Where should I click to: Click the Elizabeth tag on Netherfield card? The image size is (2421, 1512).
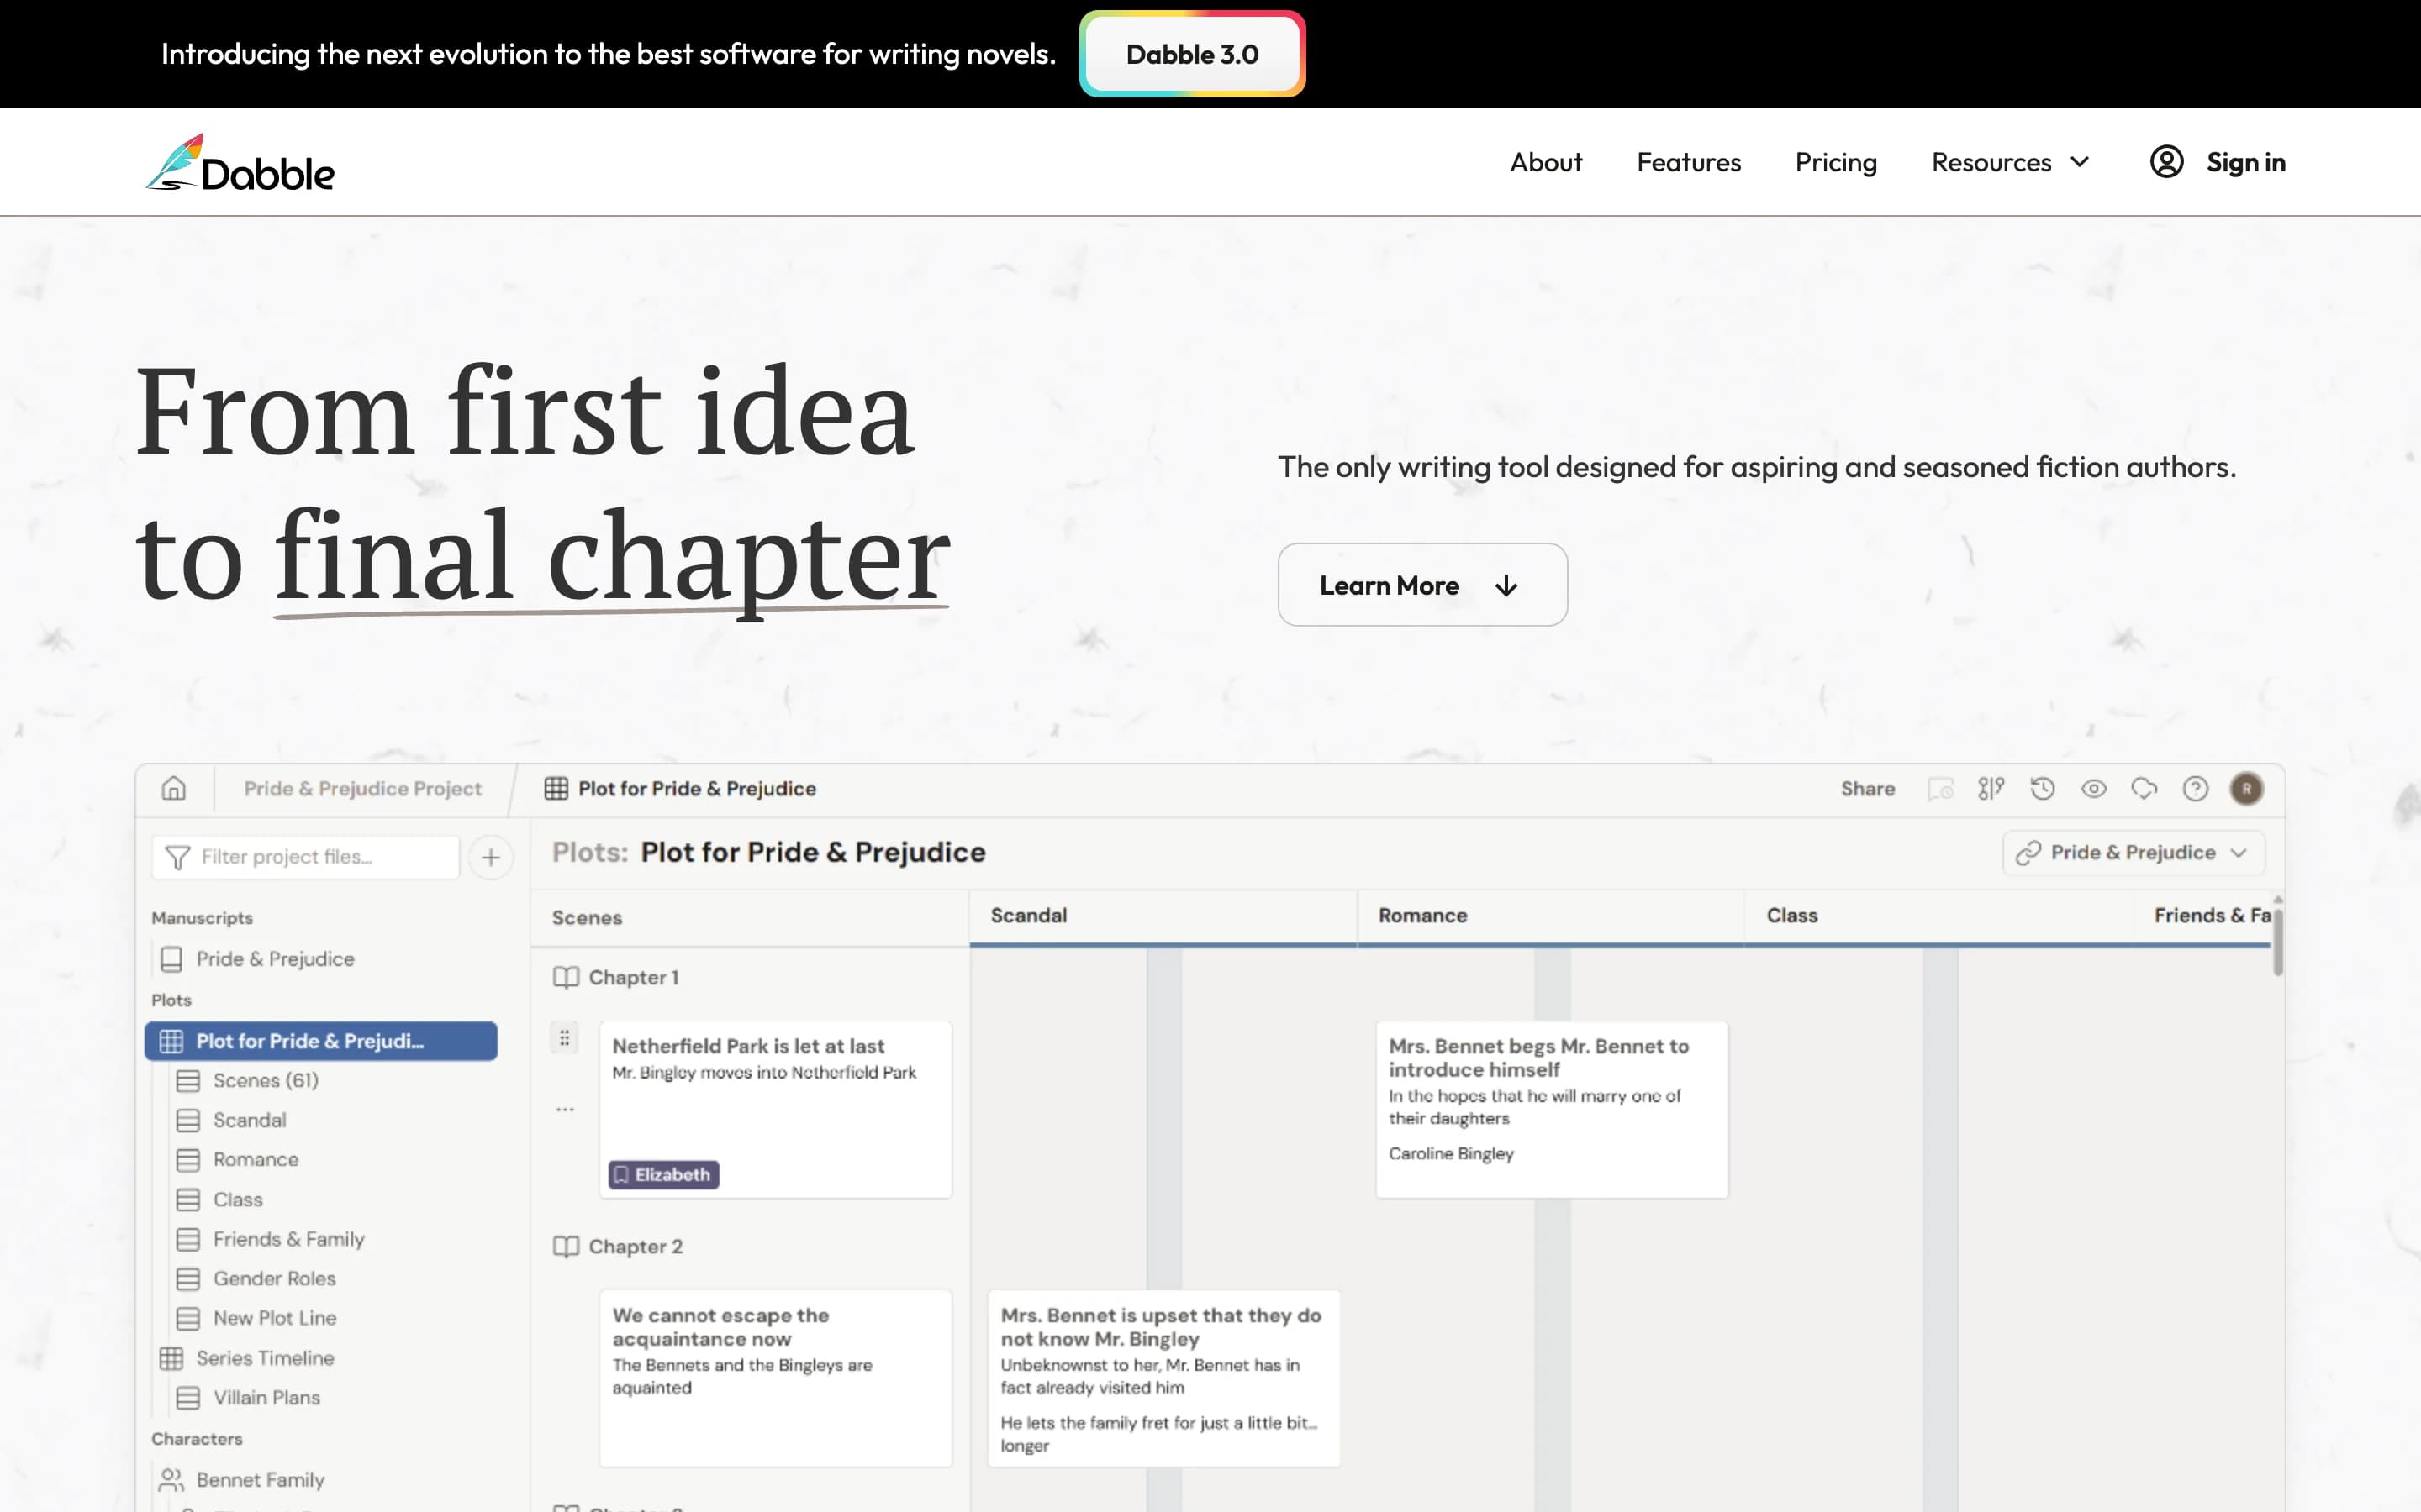(663, 1174)
